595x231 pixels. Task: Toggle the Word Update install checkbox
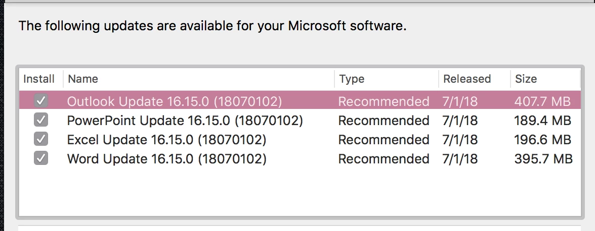click(x=41, y=159)
